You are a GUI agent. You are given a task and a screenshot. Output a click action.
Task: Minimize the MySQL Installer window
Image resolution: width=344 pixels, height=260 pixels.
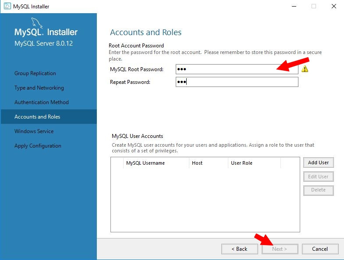coord(294,6)
